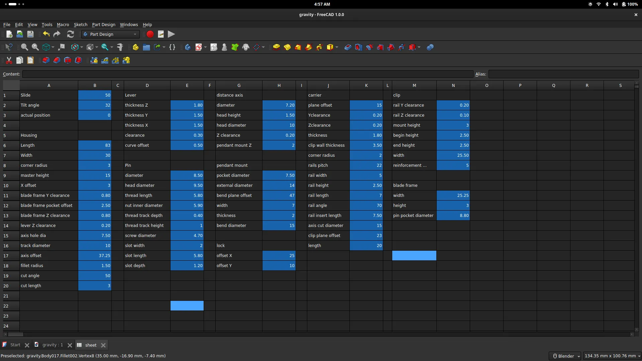
Task: Select the Revolution tool
Action: tap(287, 47)
